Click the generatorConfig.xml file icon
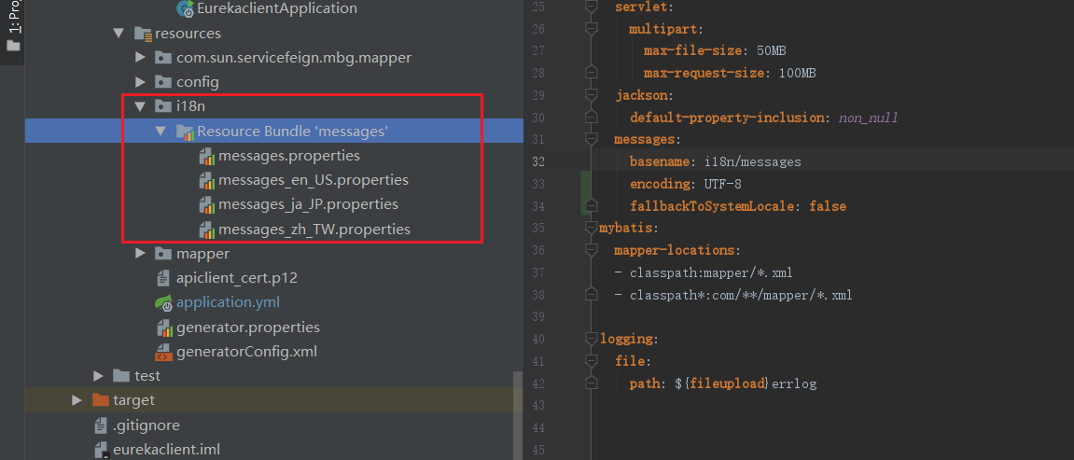 (x=163, y=353)
